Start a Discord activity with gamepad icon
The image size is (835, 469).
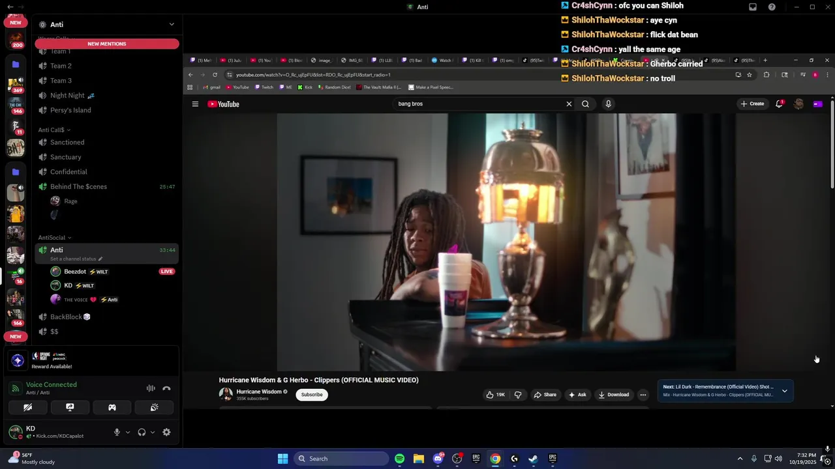coord(112,407)
